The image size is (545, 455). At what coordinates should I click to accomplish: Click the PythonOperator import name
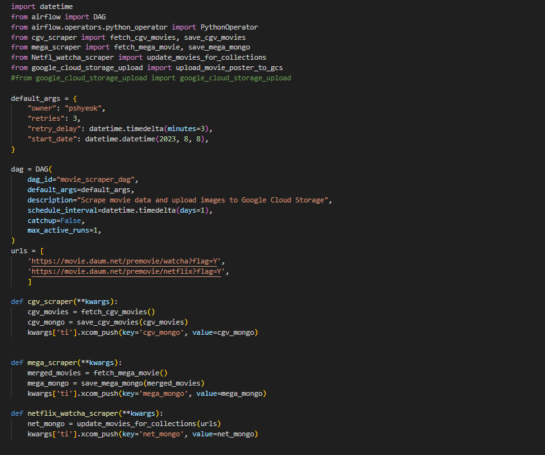coord(229,27)
